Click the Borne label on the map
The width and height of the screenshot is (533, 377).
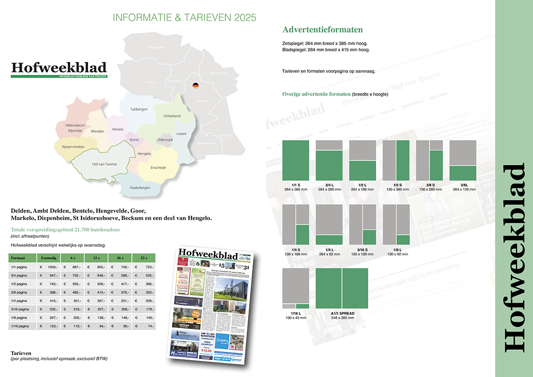(134, 140)
